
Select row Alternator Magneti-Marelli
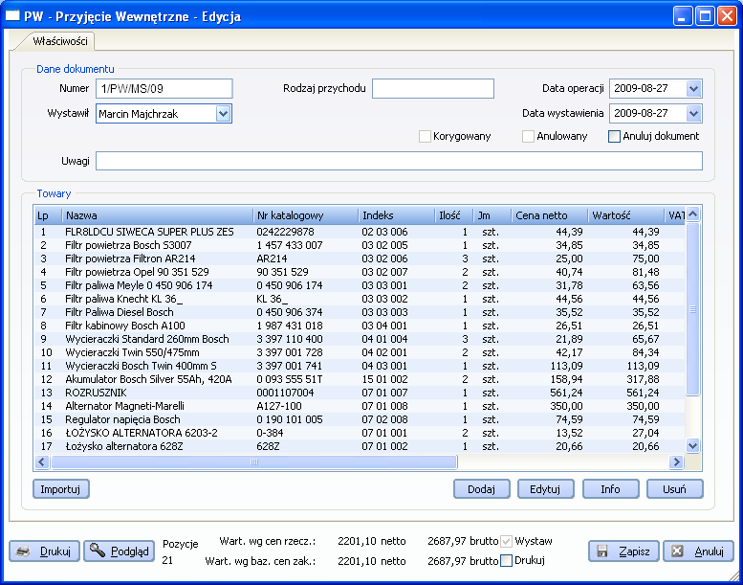point(360,406)
